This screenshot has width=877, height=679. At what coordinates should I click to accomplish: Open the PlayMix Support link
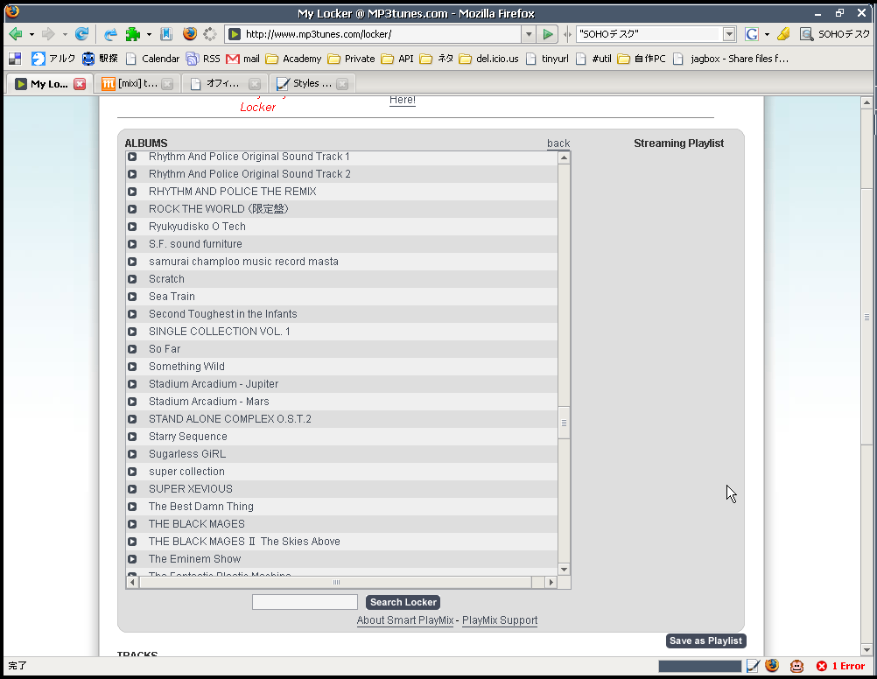click(x=500, y=620)
